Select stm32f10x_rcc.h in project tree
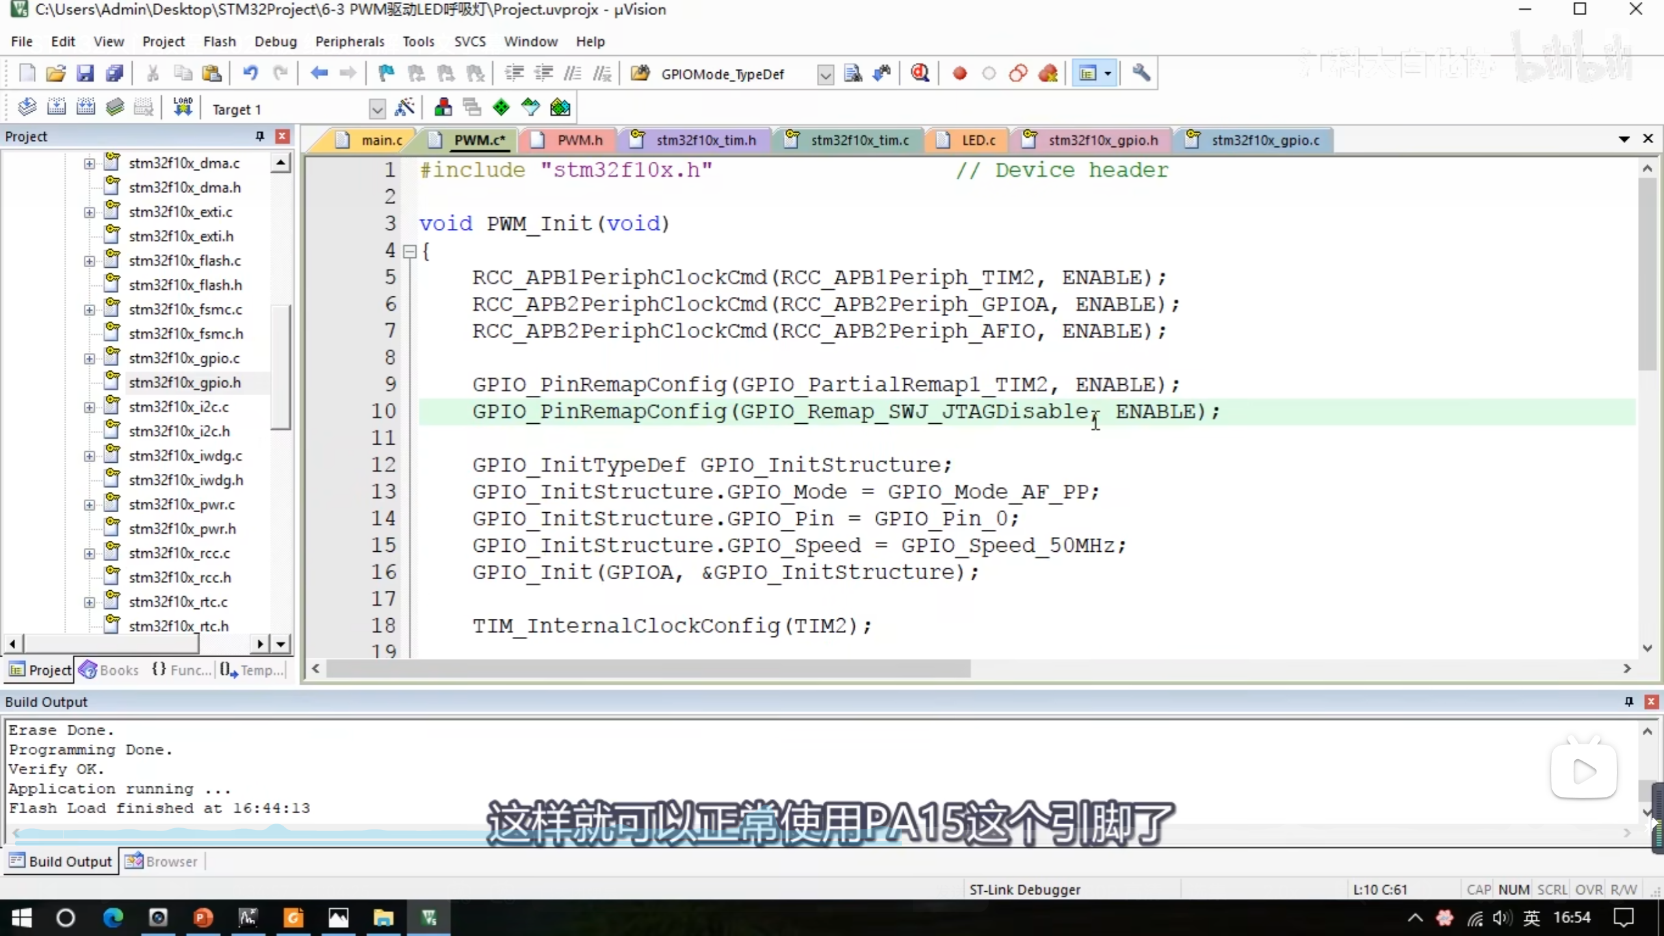Image resolution: width=1664 pixels, height=936 pixels. (x=180, y=577)
